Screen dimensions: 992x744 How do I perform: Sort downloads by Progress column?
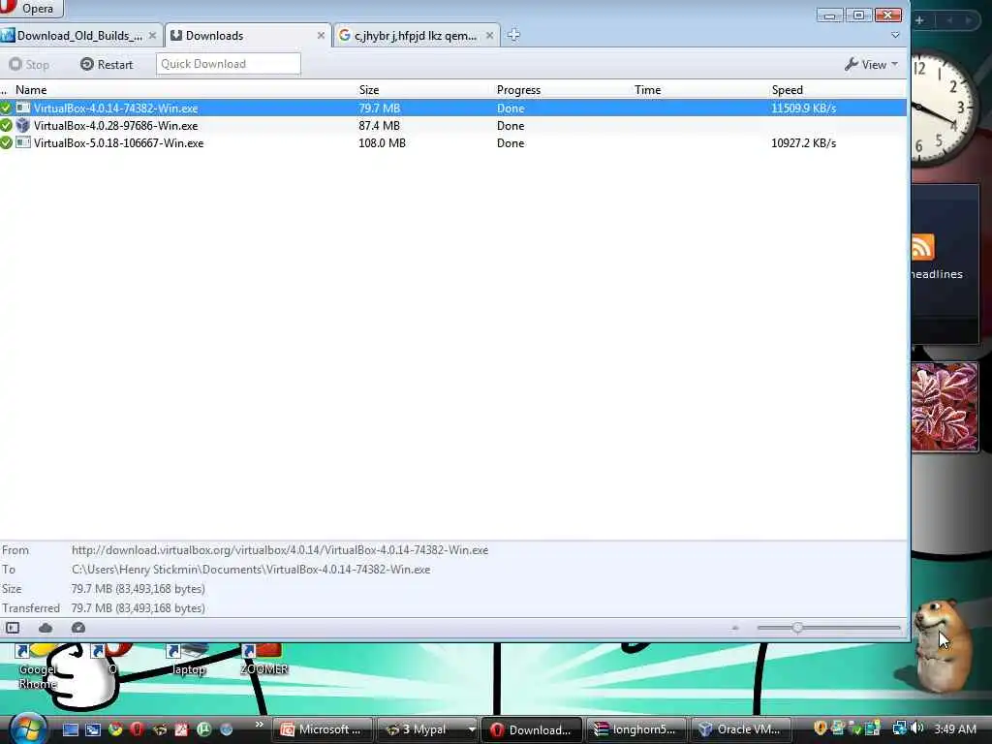click(x=518, y=90)
